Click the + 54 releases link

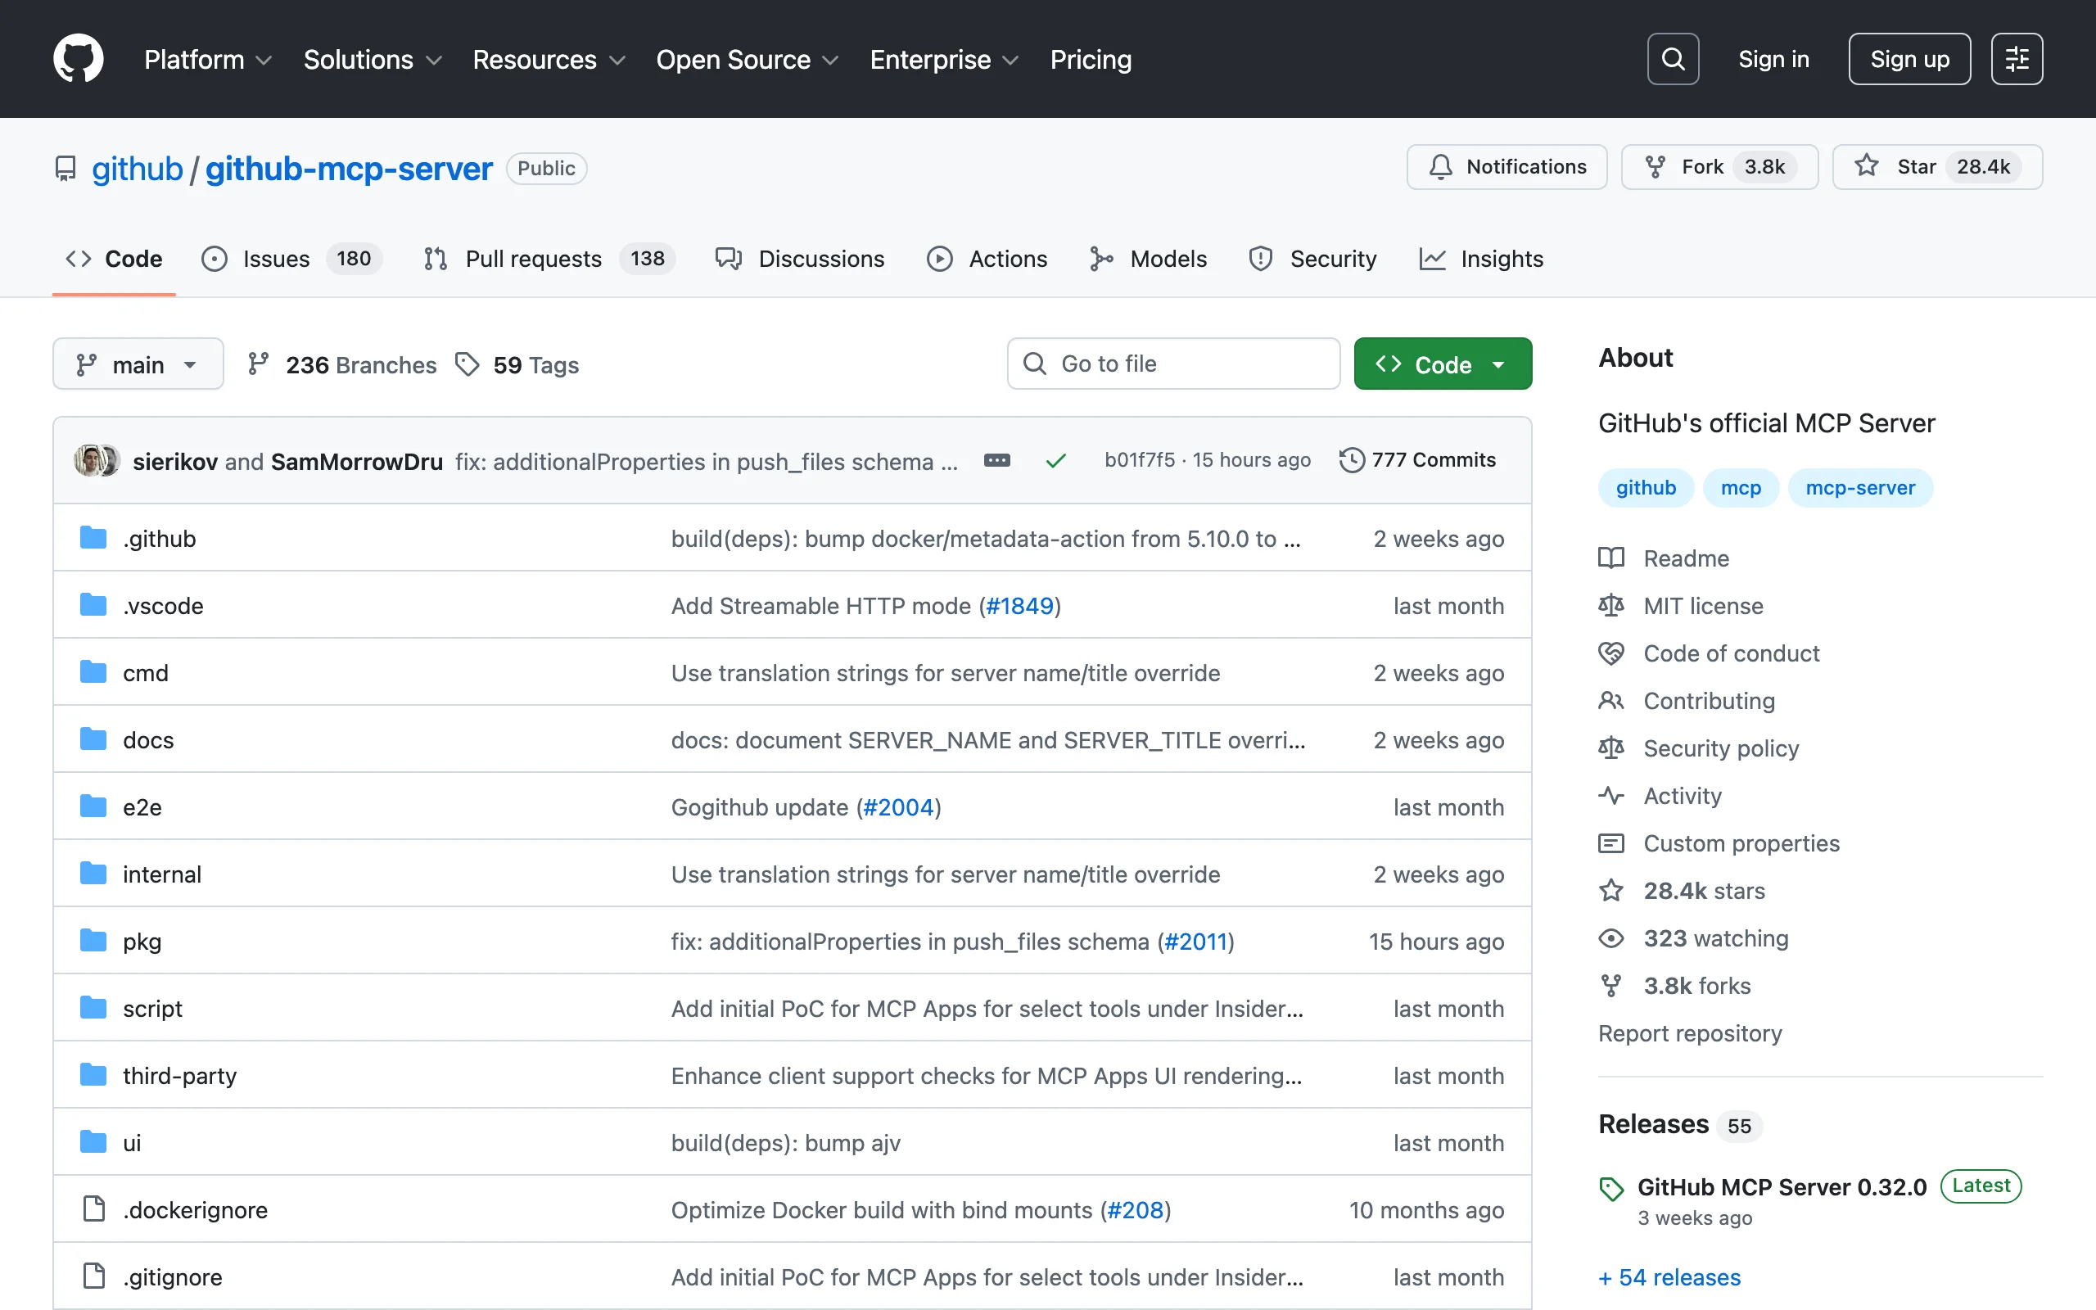(1669, 1277)
